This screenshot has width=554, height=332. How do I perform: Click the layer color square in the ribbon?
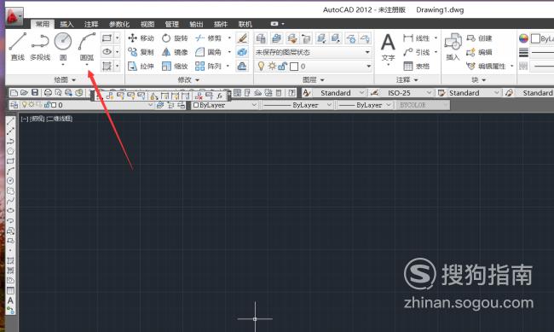tap(293, 67)
